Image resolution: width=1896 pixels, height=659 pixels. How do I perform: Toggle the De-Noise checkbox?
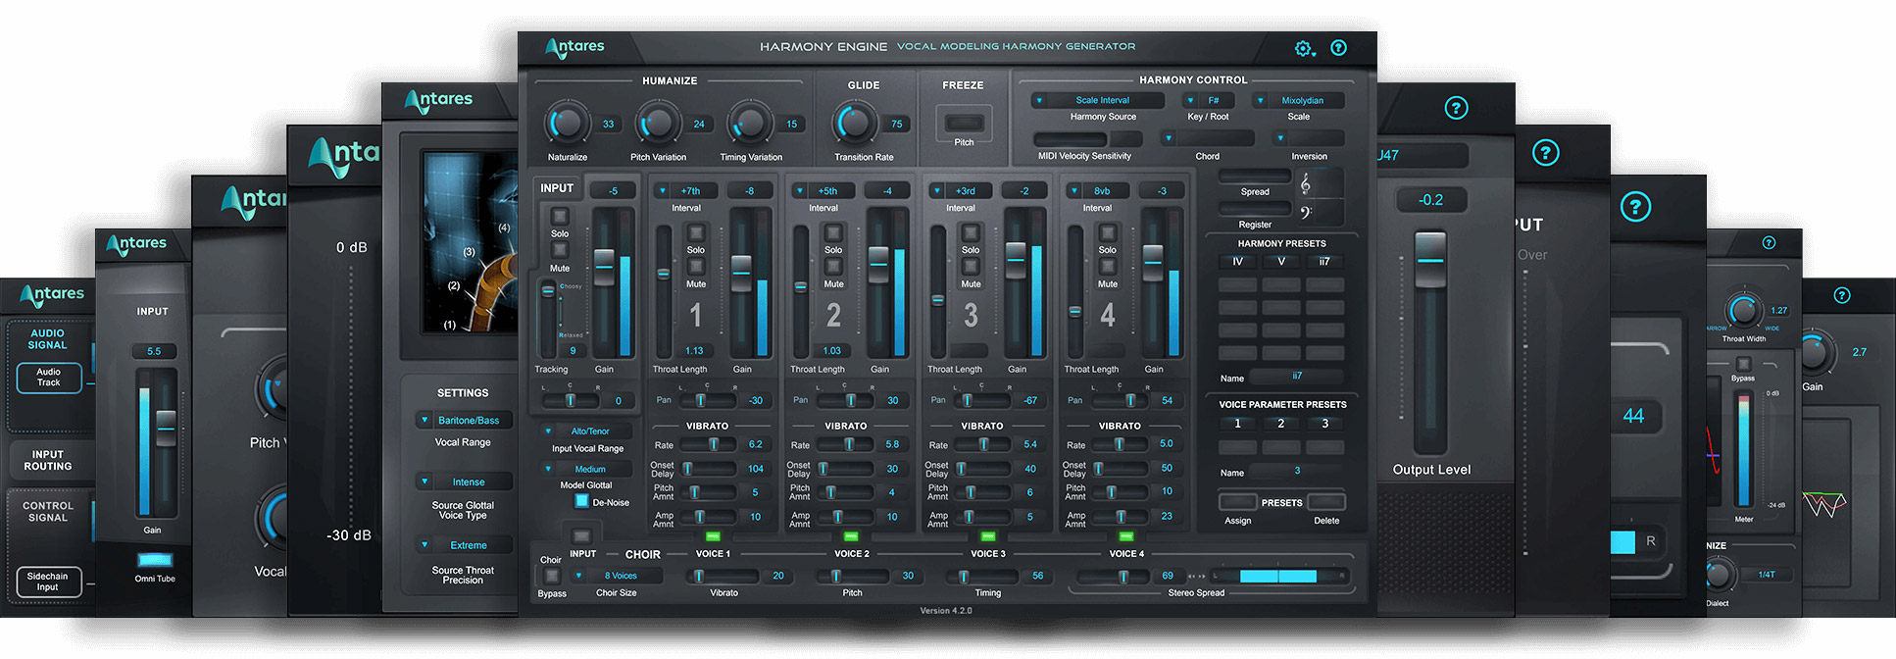(x=581, y=501)
